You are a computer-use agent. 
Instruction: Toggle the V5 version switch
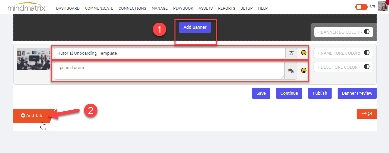(361, 7)
